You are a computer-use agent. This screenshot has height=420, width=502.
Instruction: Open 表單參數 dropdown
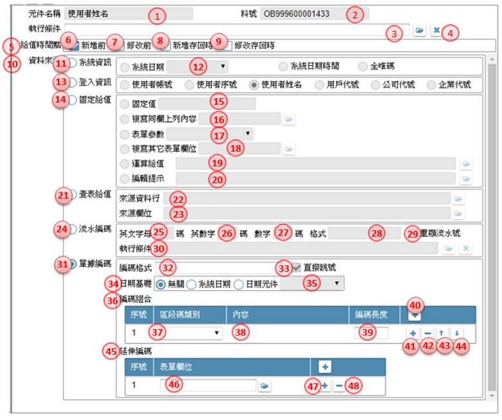click(x=210, y=134)
